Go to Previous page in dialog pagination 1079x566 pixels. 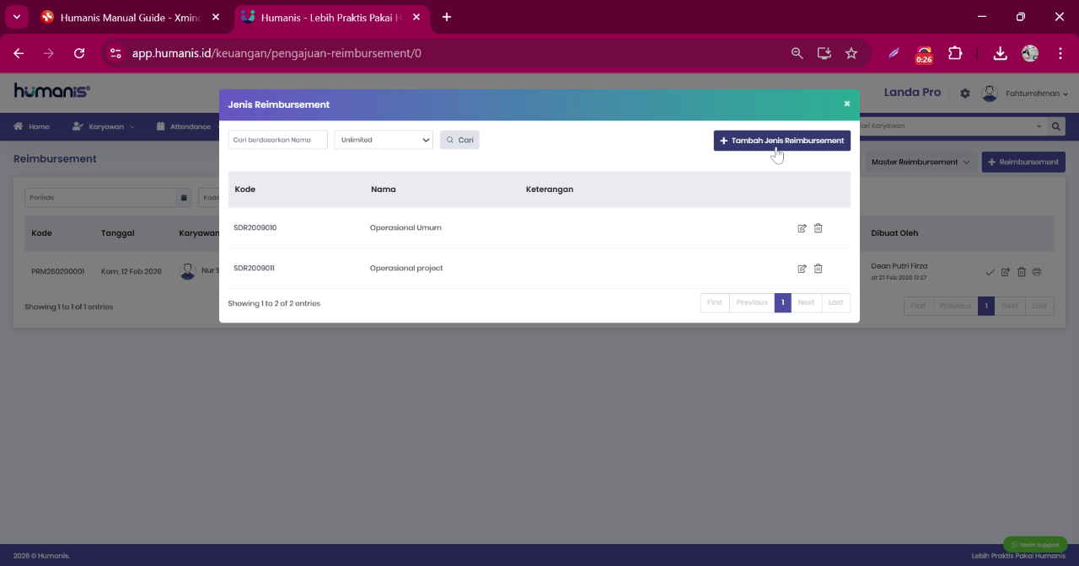[x=752, y=302]
